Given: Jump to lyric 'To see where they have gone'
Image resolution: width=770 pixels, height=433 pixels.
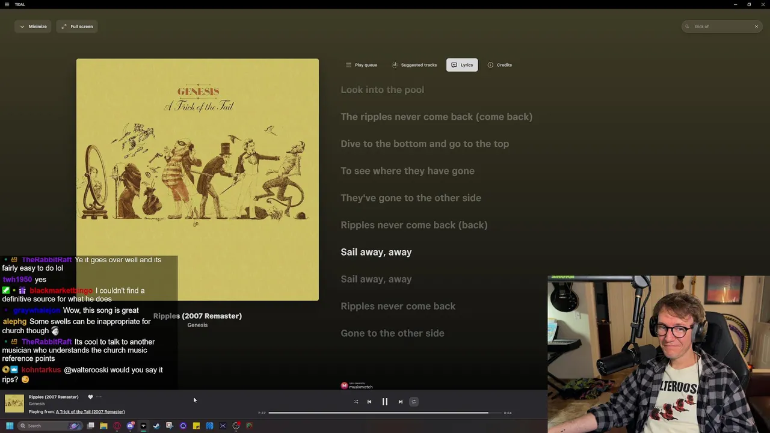Looking at the screenshot, I should click(x=407, y=171).
